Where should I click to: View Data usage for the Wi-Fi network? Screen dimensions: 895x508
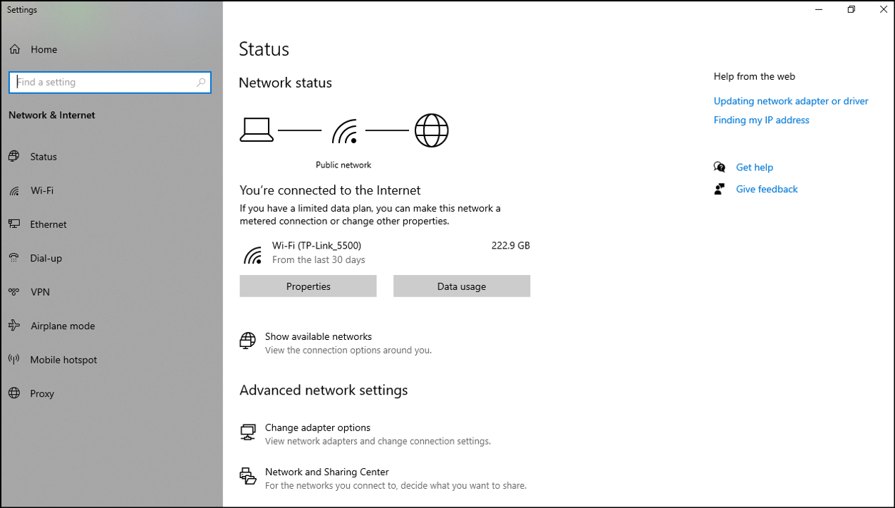click(x=461, y=286)
